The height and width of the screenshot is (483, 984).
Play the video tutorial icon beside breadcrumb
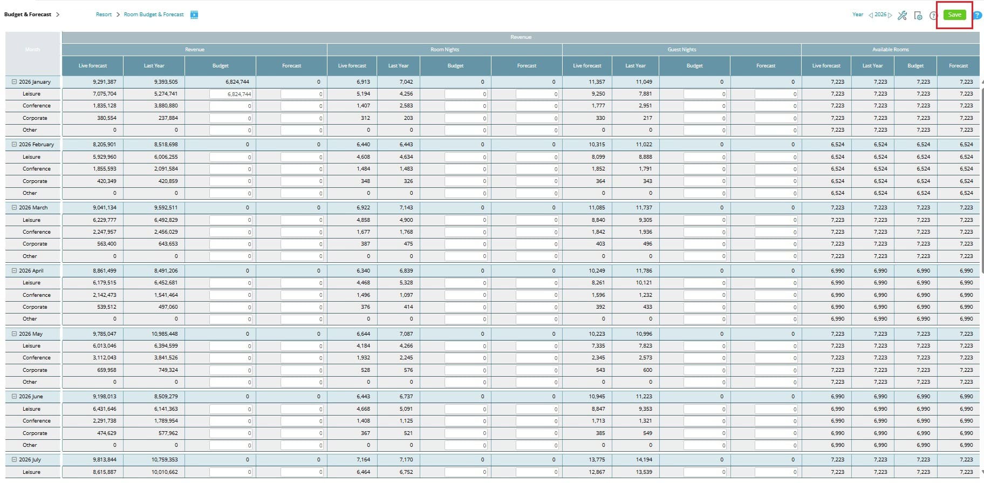point(194,15)
